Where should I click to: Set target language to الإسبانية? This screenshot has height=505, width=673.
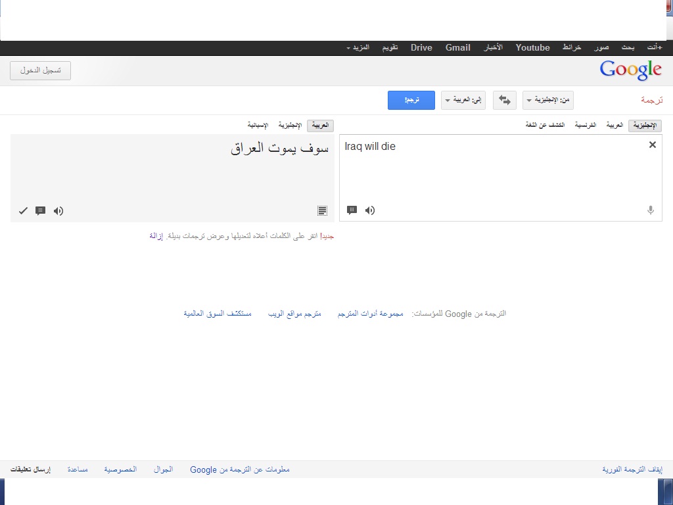(258, 125)
